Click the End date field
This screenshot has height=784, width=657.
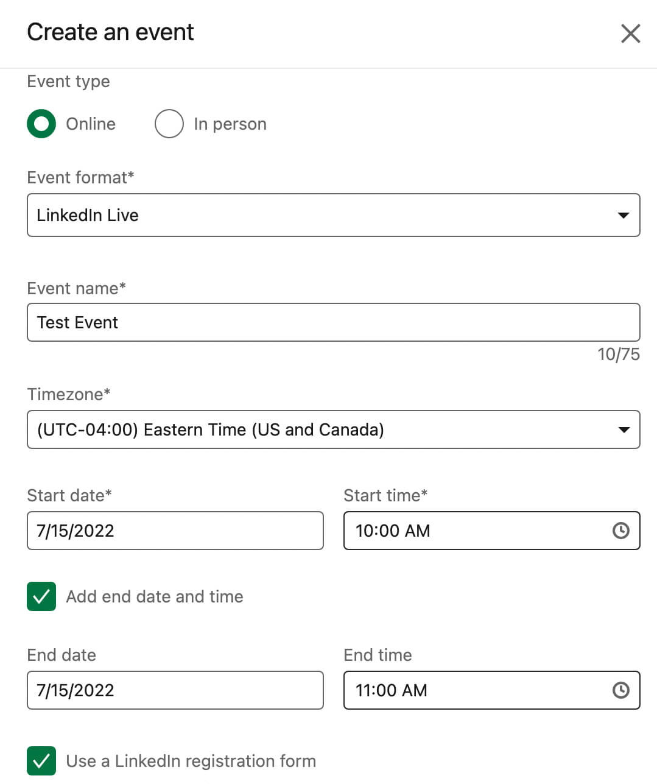[175, 690]
